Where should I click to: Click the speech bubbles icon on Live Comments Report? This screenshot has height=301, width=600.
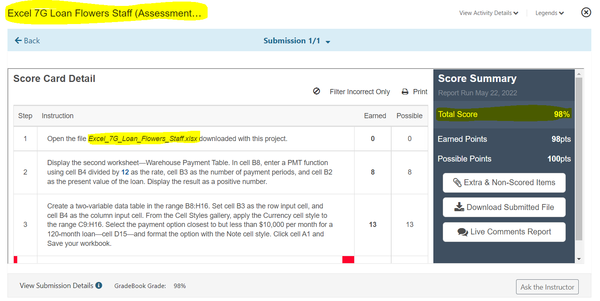click(463, 232)
